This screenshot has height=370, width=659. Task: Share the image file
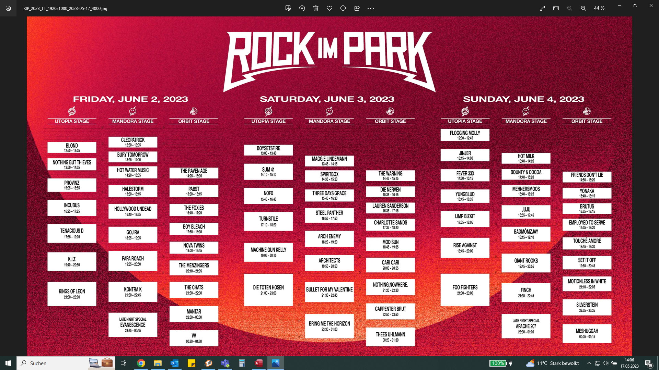(357, 8)
